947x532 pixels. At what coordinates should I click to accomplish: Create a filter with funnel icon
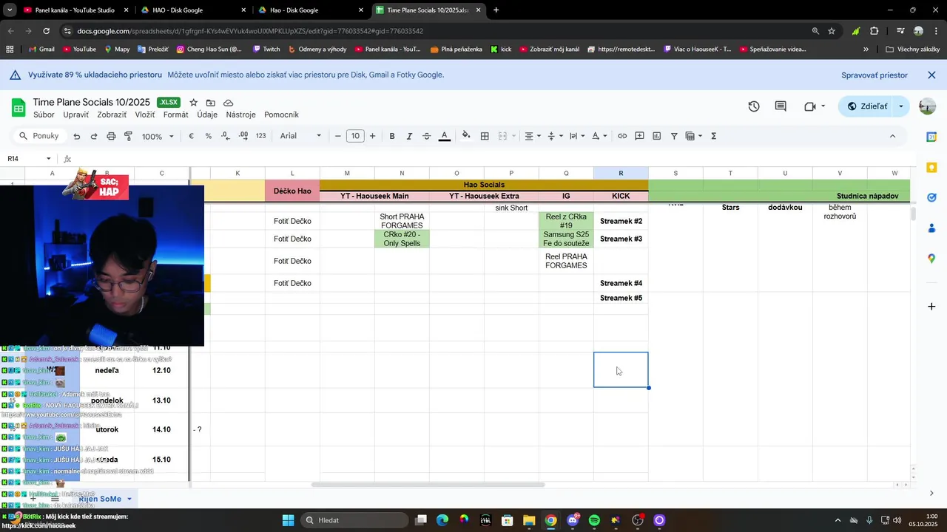[674, 136]
